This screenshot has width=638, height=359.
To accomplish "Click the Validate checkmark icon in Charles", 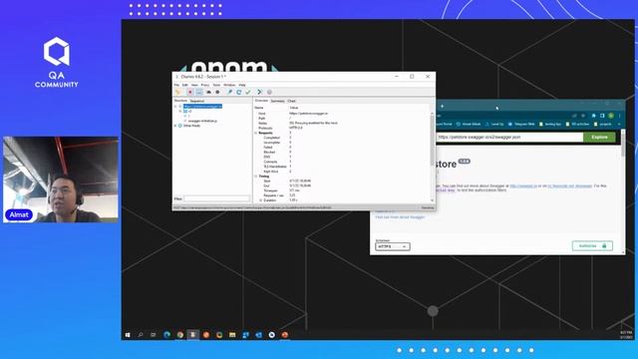I will (248, 92).
